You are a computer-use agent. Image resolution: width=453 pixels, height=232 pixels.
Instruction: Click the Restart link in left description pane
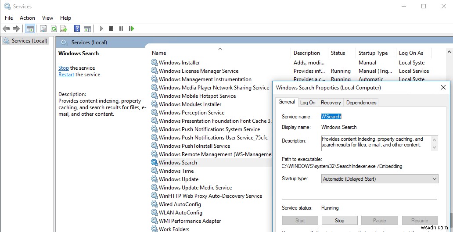tap(66, 75)
